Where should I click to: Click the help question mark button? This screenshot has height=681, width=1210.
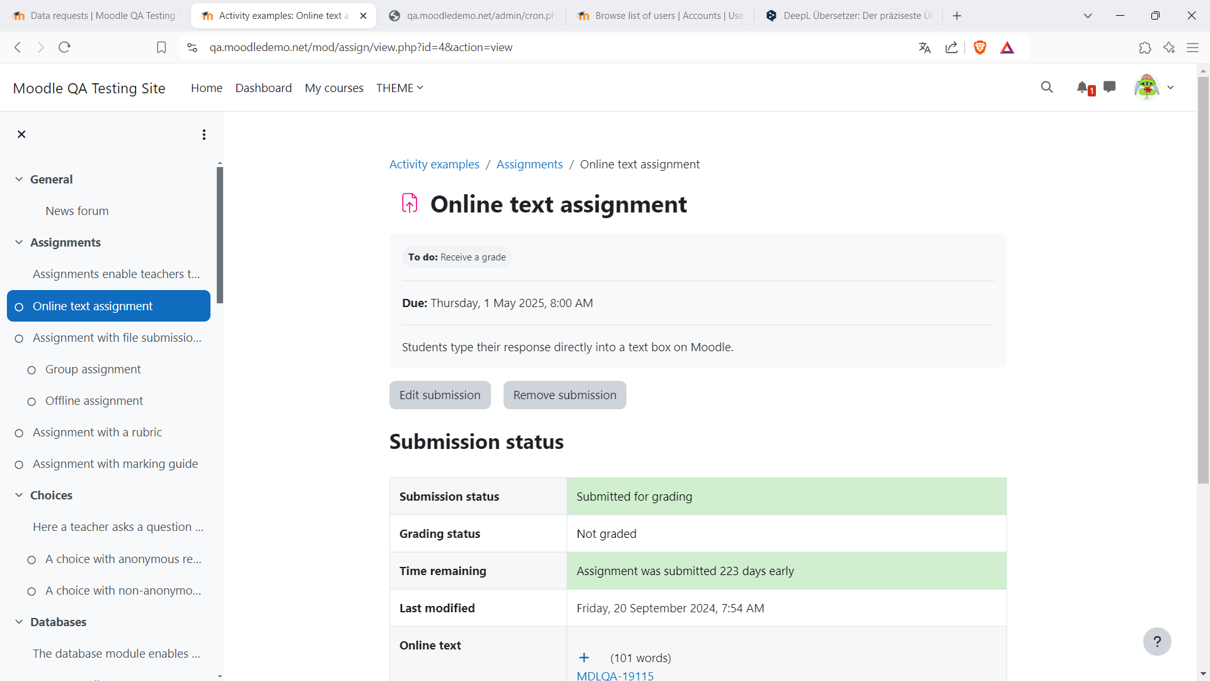coord(1157,642)
